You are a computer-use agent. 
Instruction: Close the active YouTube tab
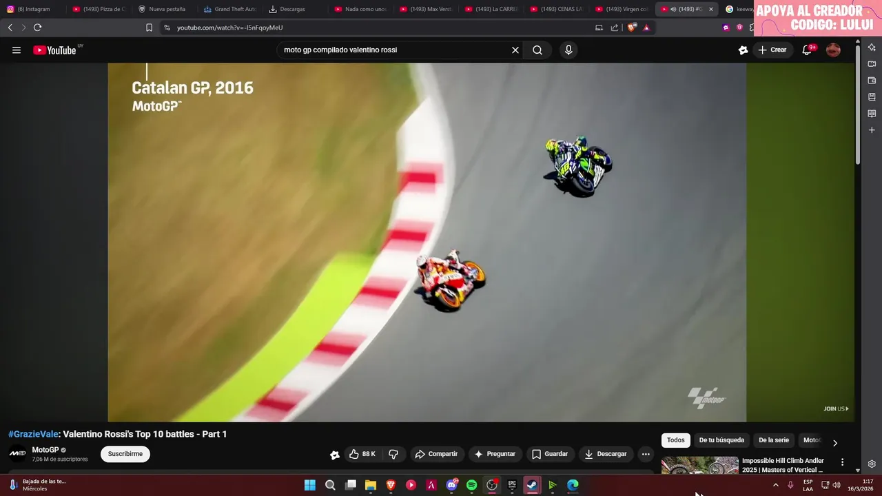click(711, 9)
